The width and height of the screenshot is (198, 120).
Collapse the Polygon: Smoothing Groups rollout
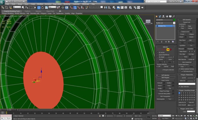[x=187, y=90]
